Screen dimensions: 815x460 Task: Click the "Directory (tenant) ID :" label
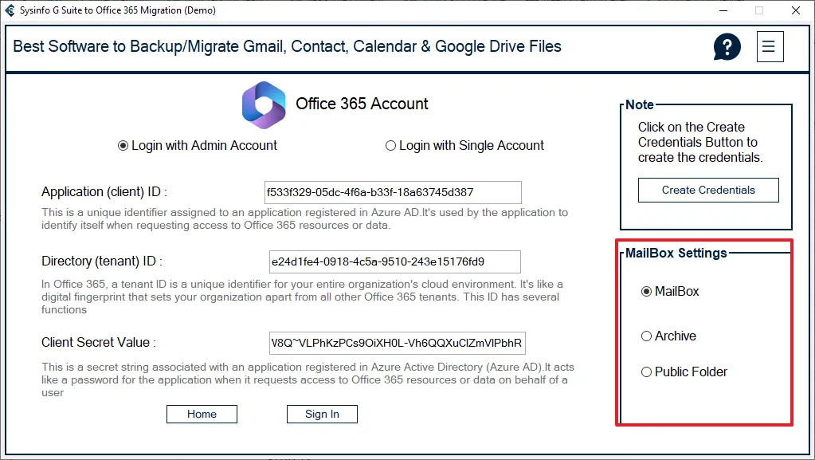tap(102, 261)
